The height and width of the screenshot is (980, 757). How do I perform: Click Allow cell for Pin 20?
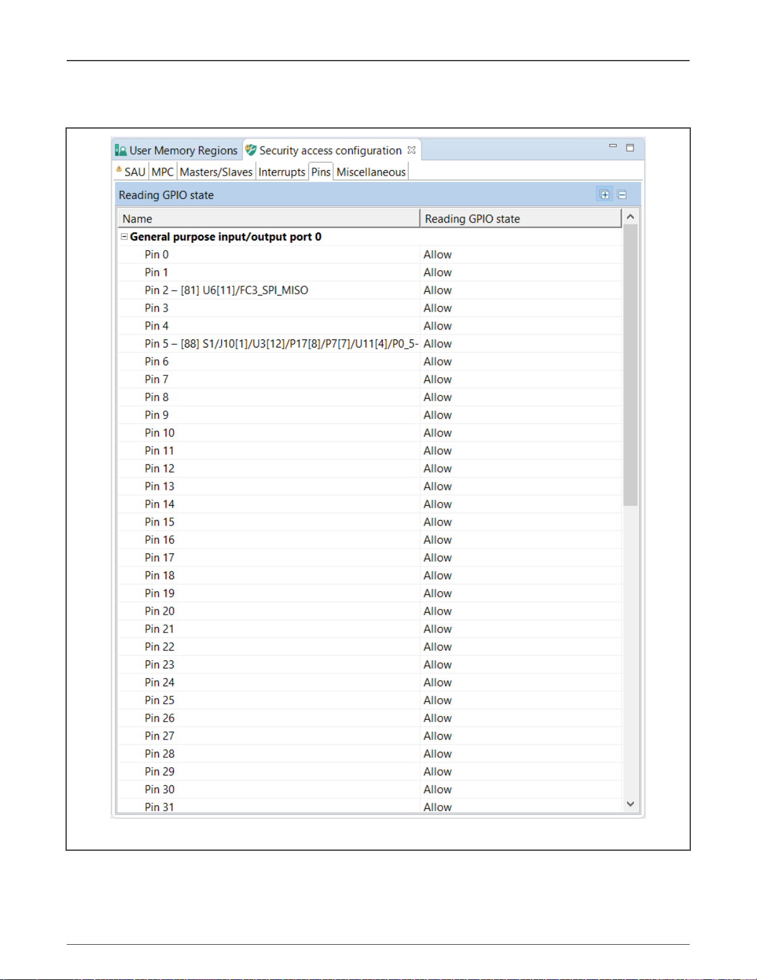pos(521,611)
